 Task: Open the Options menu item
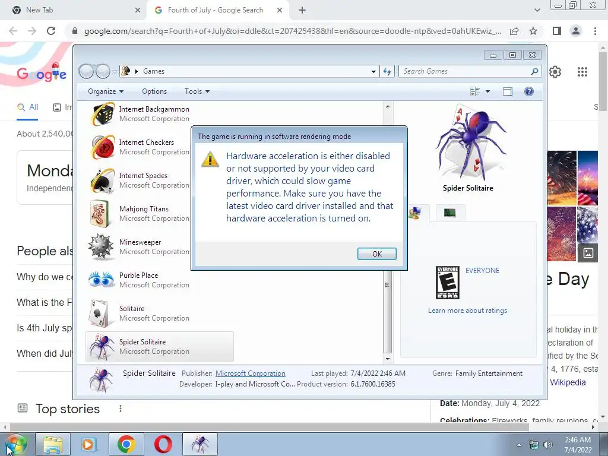click(154, 91)
